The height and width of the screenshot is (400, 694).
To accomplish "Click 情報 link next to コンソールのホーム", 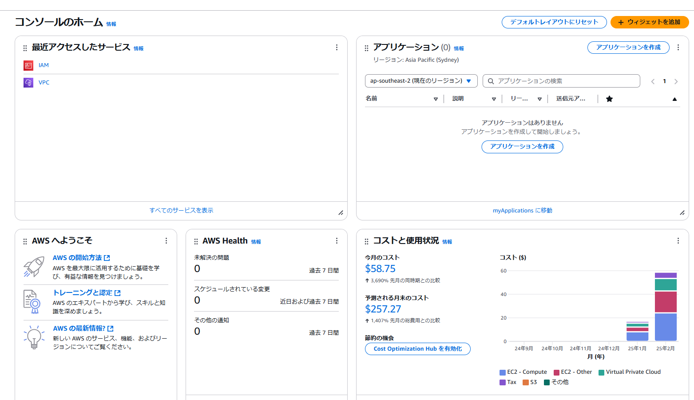I will [111, 24].
